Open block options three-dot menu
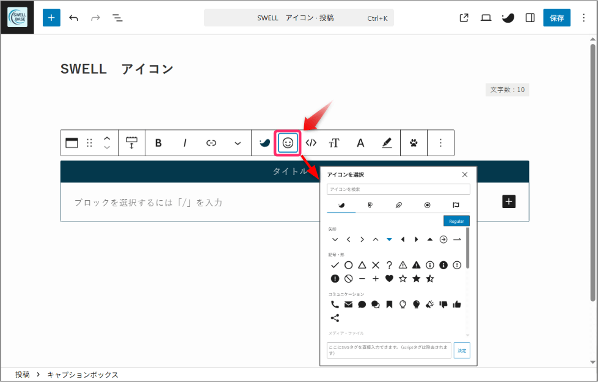This screenshot has width=598, height=382. point(440,143)
